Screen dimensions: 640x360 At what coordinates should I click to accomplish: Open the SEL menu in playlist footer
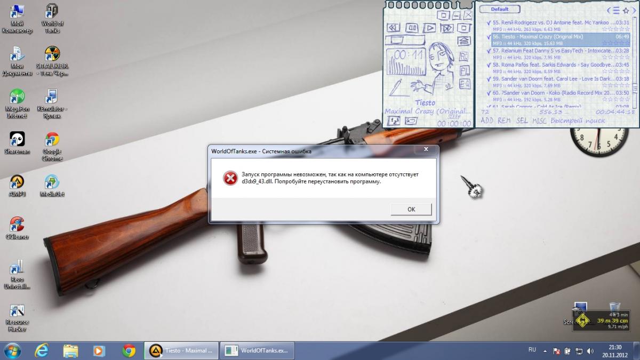[522, 121]
